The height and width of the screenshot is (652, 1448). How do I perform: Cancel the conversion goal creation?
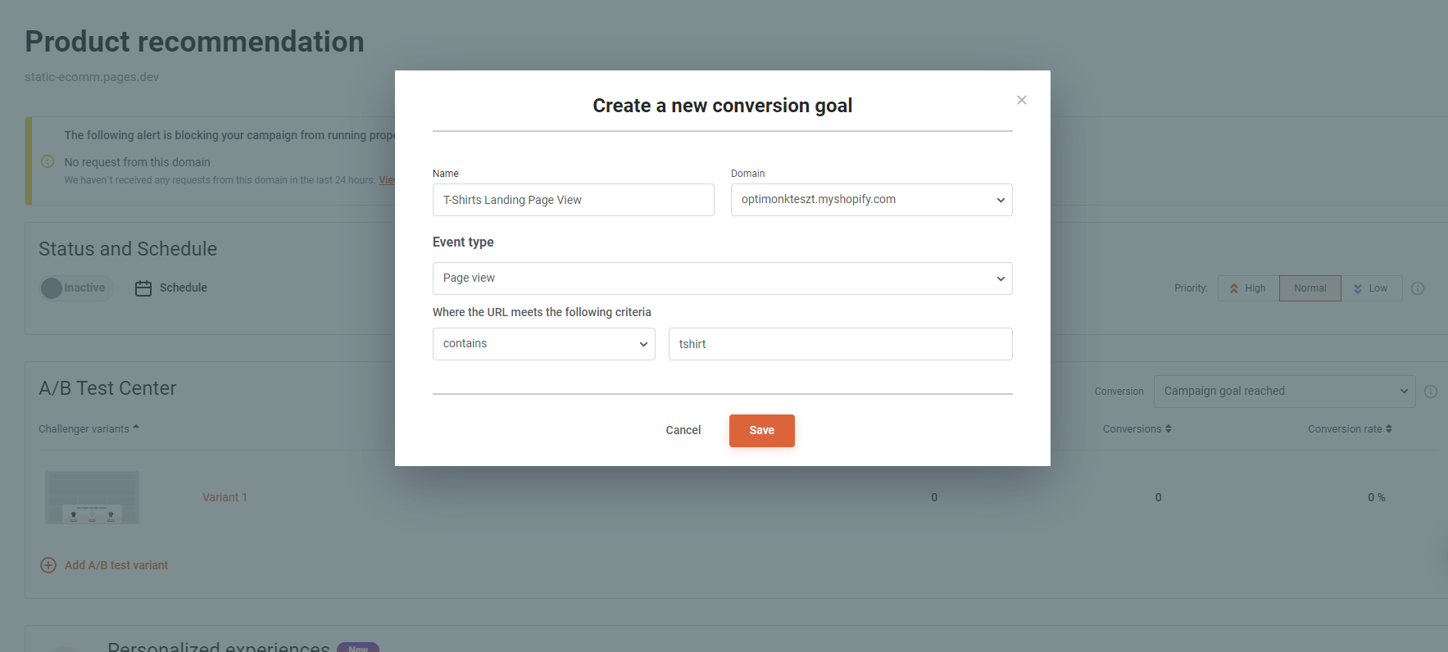click(x=683, y=431)
